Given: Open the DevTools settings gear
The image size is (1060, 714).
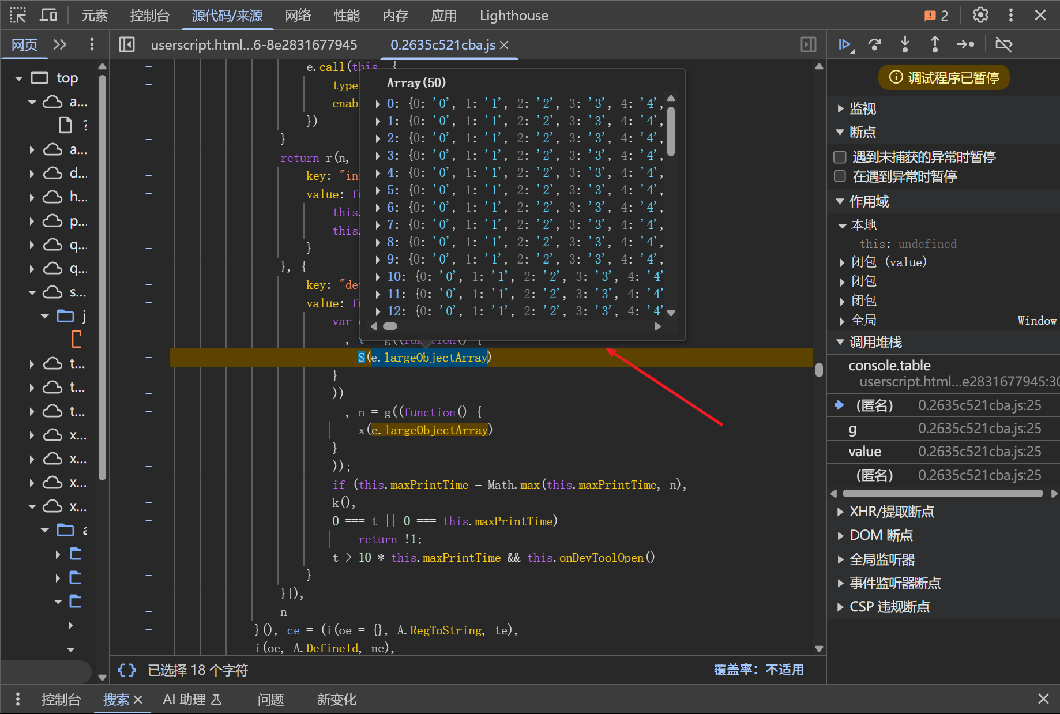Looking at the screenshot, I should click(x=980, y=16).
